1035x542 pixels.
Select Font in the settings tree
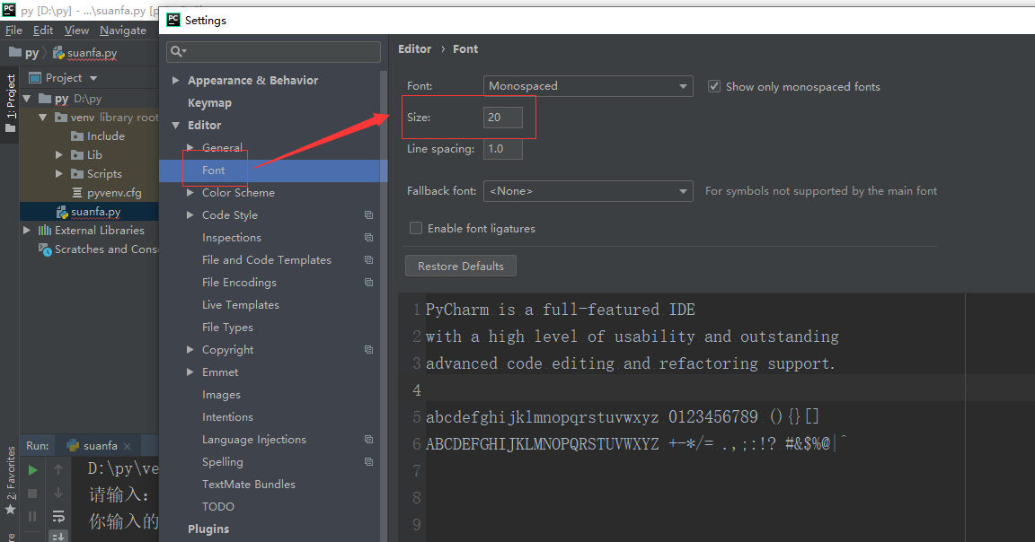coord(213,170)
